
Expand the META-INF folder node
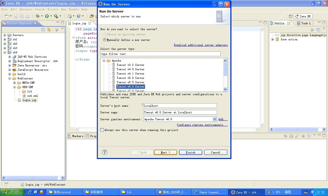(15, 83)
